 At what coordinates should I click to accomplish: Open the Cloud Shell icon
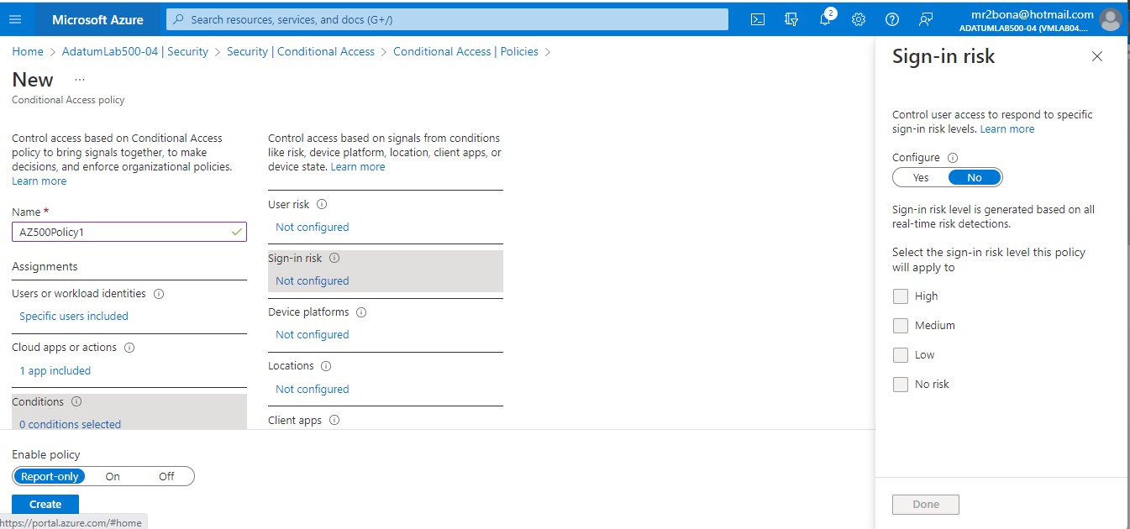[x=757, y=18]
